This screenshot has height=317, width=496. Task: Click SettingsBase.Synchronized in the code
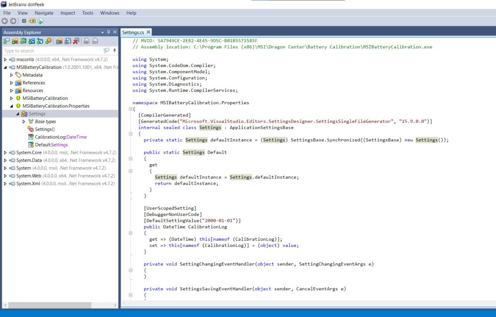327,140
